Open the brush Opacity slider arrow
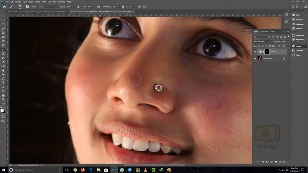This screenshot has height=173, width=308. (x=74, y=7)
